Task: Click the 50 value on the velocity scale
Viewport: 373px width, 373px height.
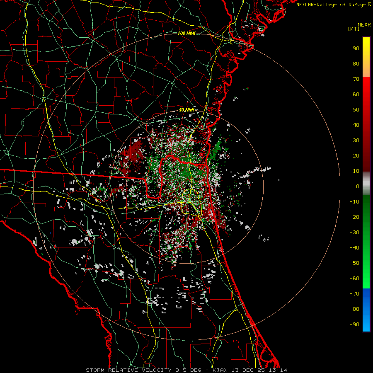Action: (x=356, y=110)
